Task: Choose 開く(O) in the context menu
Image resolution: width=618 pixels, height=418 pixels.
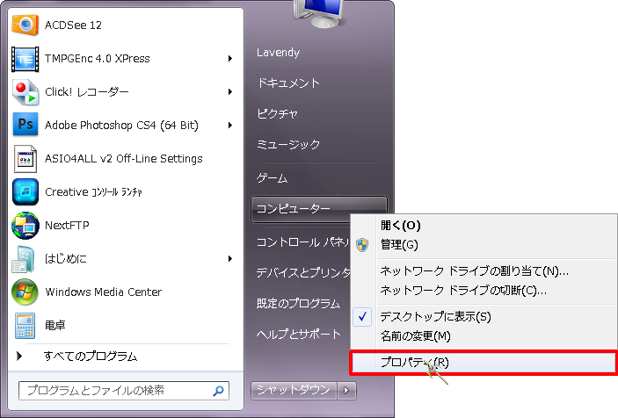Action: tap(401, 225)
